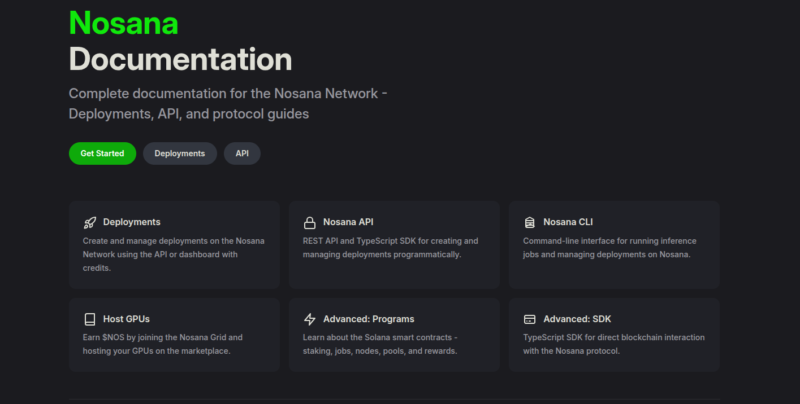
Task: Click the 'Command-line interface for running inference' description
Action: pyautogui.click(x=609, y=248)
